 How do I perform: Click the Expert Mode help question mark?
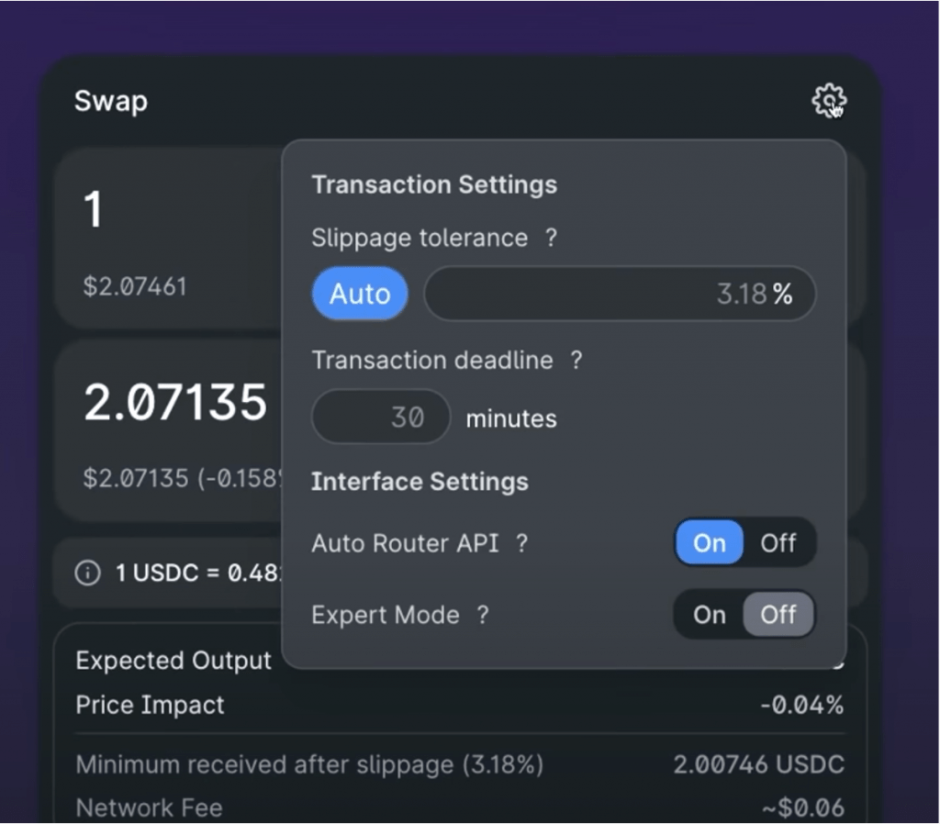(x=483, y=615)
